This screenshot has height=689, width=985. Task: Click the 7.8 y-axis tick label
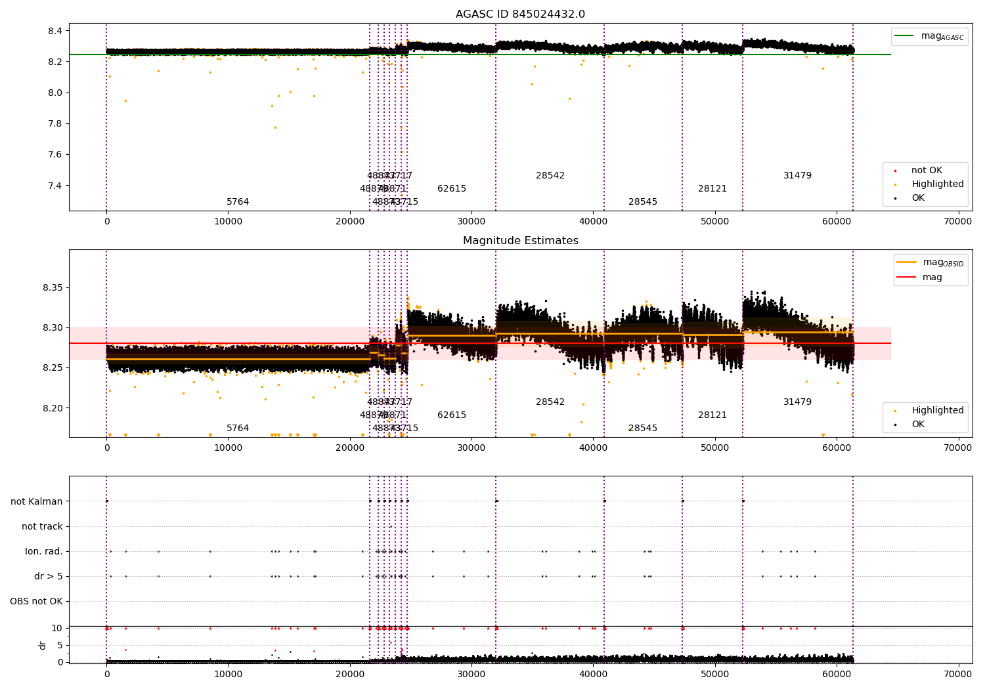coord(55,124)
